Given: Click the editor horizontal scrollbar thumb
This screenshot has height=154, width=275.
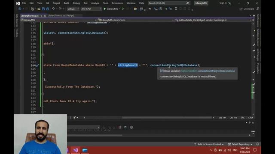Looking at the screenshot, I should [x=167, y=118].
